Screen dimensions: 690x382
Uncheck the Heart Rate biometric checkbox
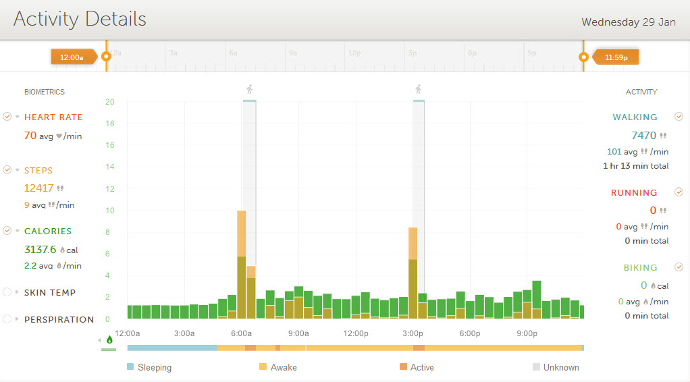(x=7, y=117)
